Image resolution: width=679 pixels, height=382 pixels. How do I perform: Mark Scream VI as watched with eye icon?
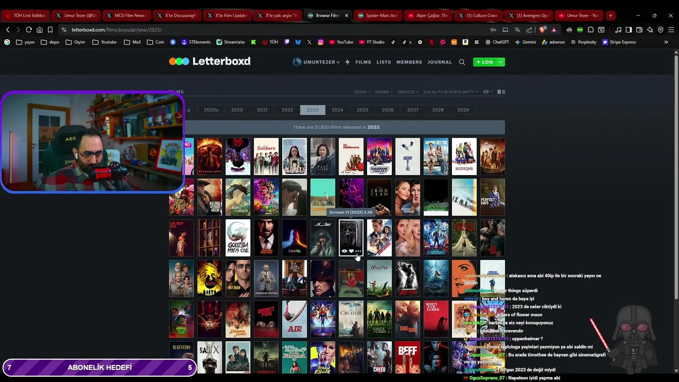click(x=344, y=251)
